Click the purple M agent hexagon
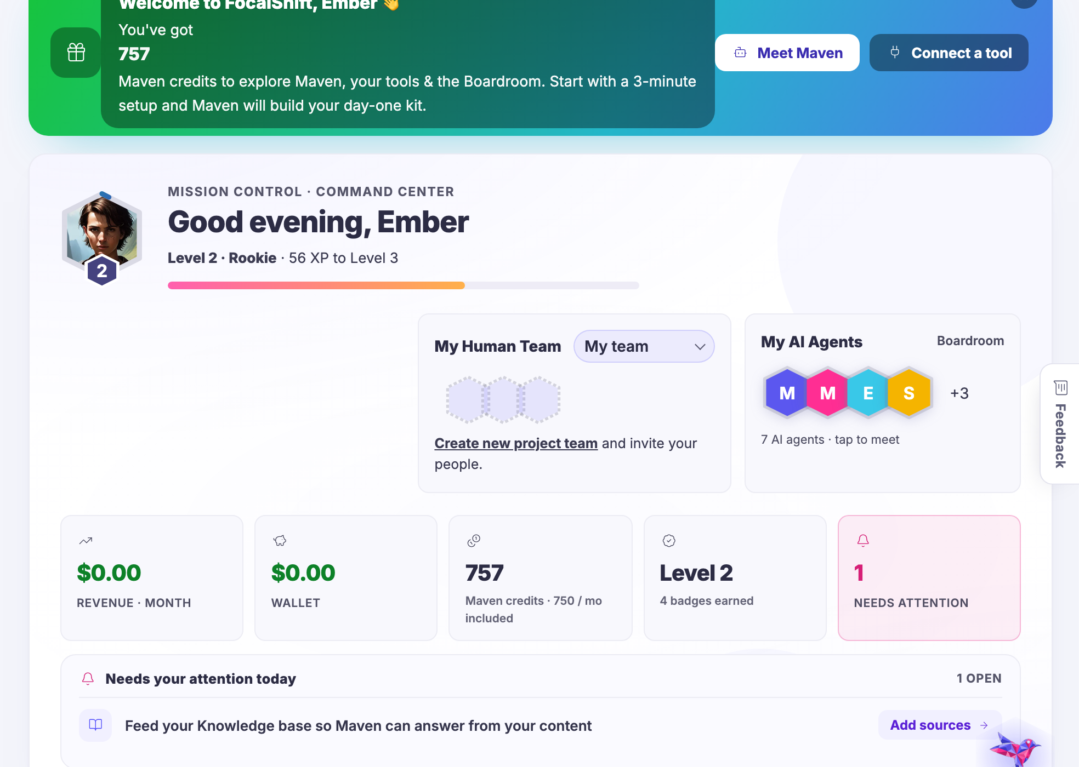This screenshot has height=767, width=1079. (x=787, y=393)
